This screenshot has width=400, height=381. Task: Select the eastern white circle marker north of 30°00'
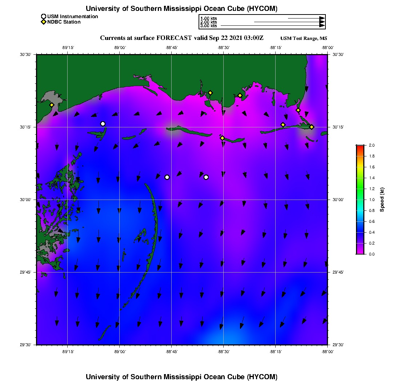click(206, 177)
